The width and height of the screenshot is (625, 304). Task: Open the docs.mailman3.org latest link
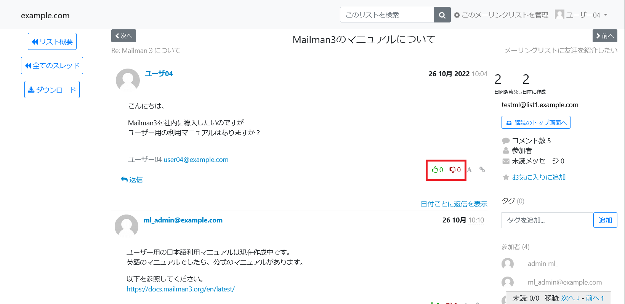point(181,289)
